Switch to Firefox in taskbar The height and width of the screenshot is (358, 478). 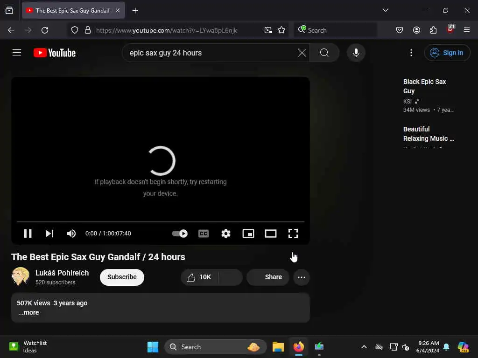pos(299,347)
